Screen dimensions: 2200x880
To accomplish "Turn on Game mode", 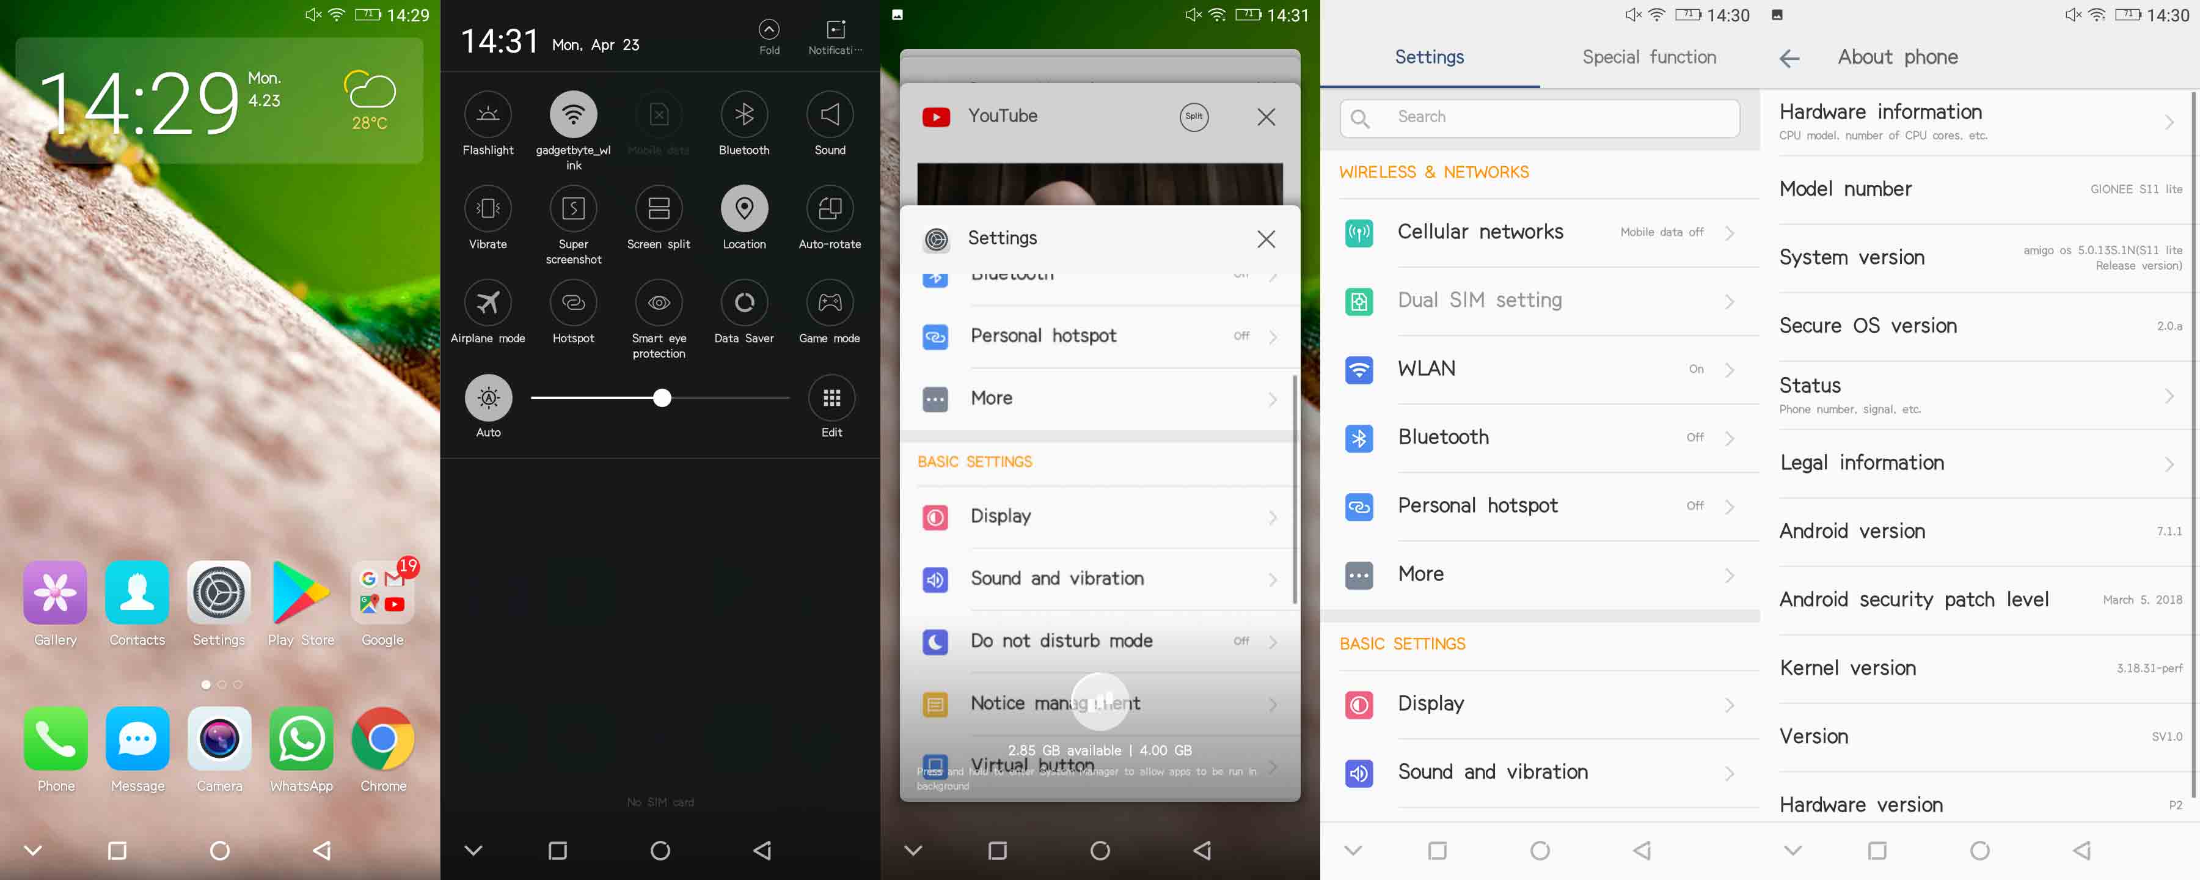I will (x=829, y=303).
